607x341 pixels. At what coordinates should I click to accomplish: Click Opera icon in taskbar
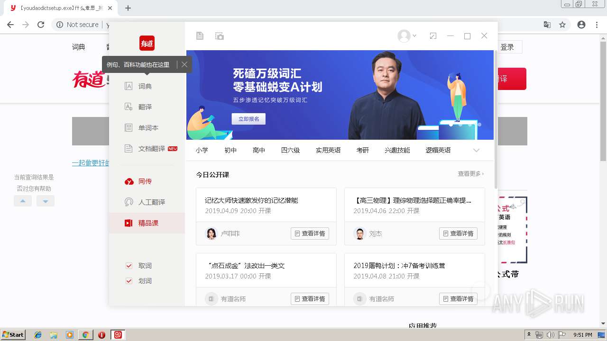[101, 335]
